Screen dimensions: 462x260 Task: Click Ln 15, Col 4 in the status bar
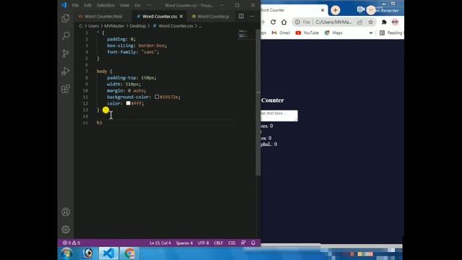click(160, 243)
